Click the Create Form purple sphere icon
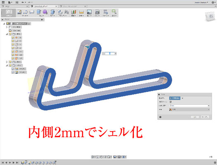Viewport: 217px width, 165px height. pos(45,12)
